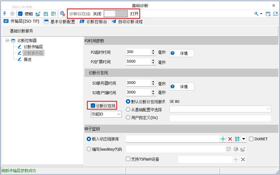Open the 诊断控制台 tab

click(x=93, y=22)
